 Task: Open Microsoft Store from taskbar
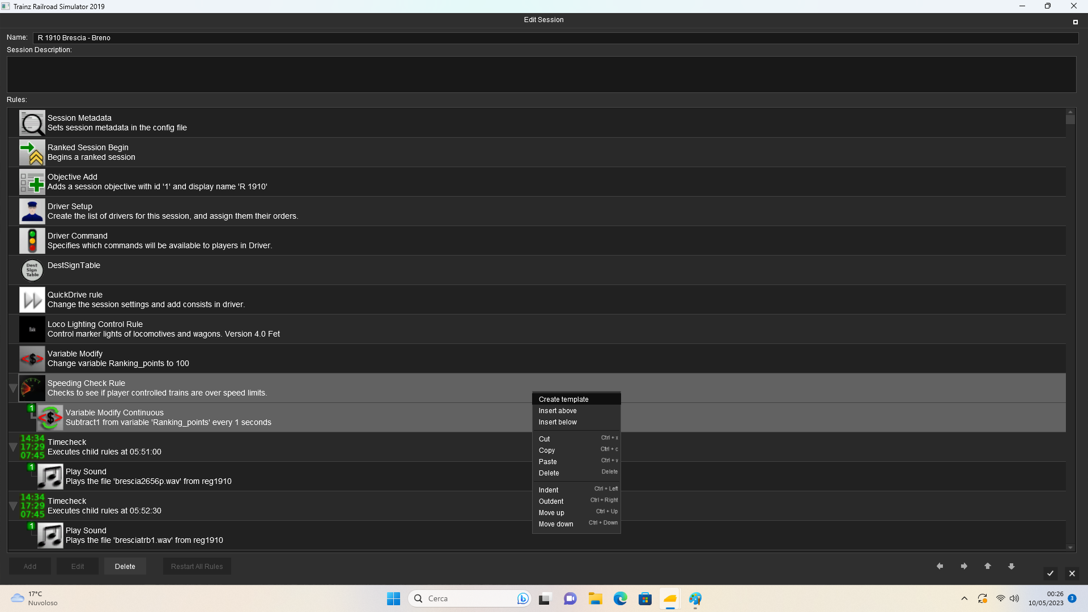pyautogui.click(x=645, y=598)
